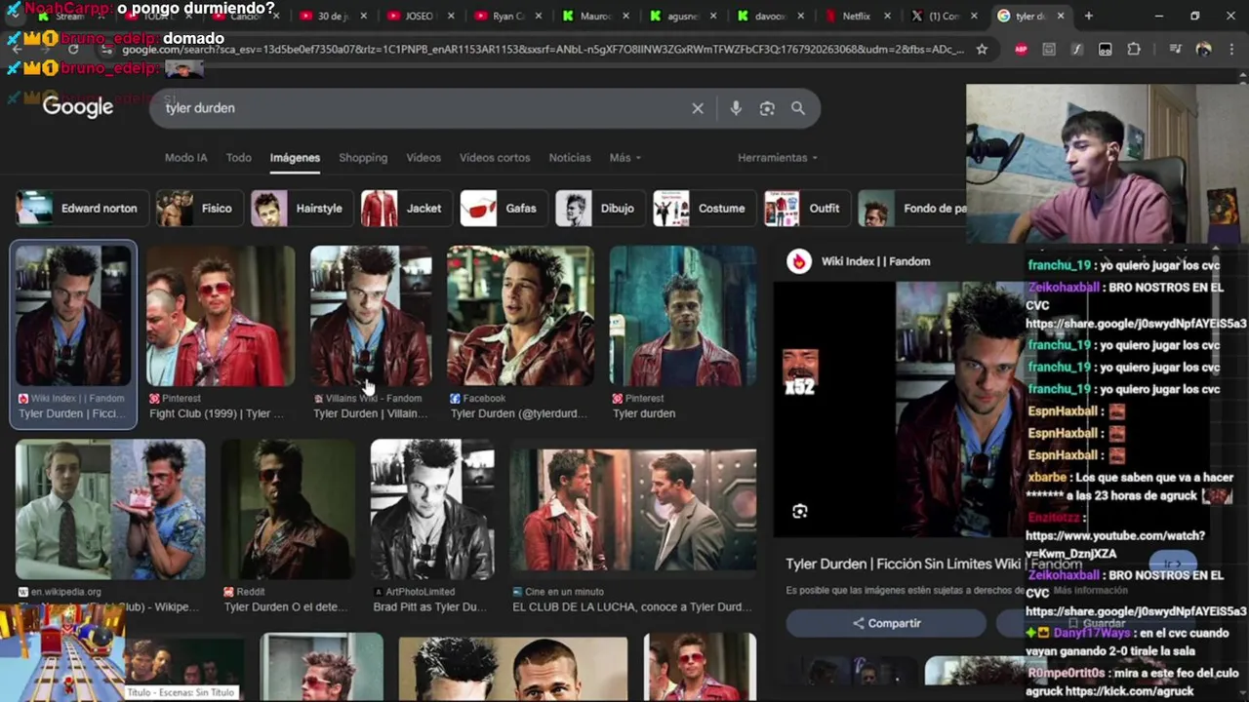Screen dimensions: 1249x702
Task: Open the en.wikipedia.org image result
Action: (110, 509)
